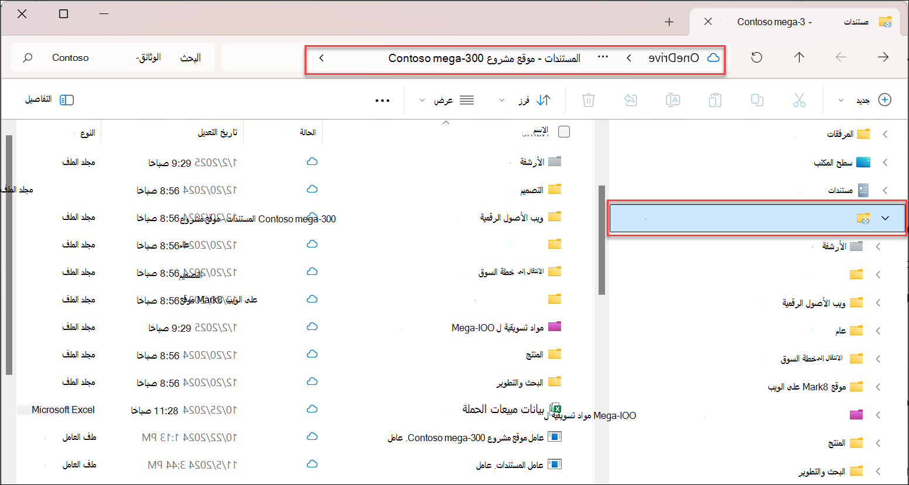Expand عام chevron in the navigation pane
This screenshot has height=485, width=909.
(878, 331)
